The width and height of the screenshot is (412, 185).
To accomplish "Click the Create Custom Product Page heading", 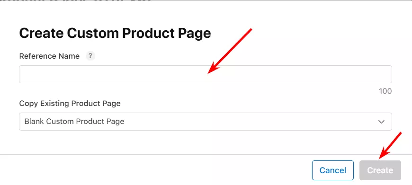I will click(115, 33).
